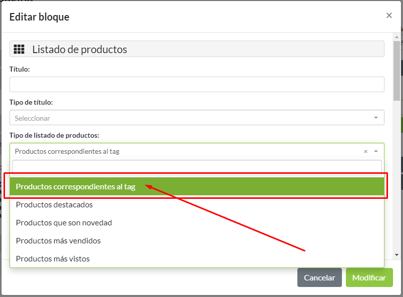Viewport: 403px width, 297px height.
Task: Click the "Listado de productos" header bar
Action: pyautogui.click(x=197, y=49)
